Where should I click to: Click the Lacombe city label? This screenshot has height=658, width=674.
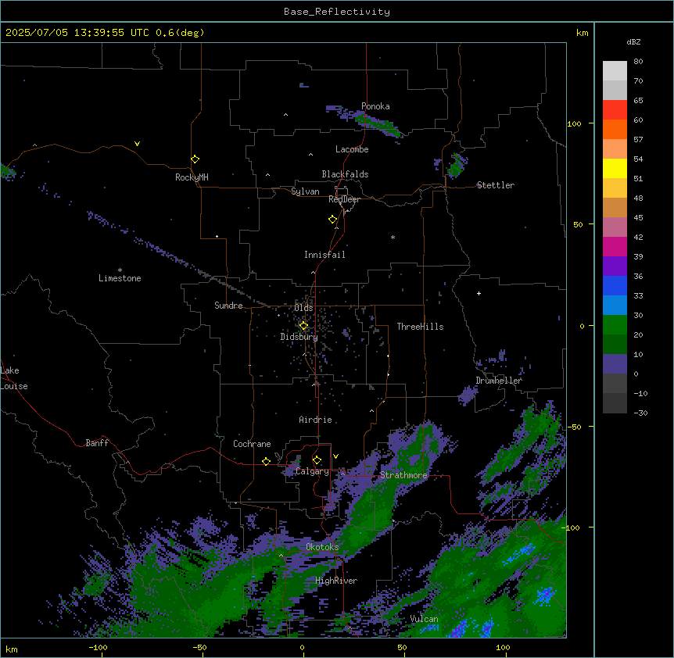[352, 149]
